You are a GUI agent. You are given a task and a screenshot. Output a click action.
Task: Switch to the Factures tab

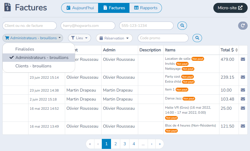click(x=114, y=8)
